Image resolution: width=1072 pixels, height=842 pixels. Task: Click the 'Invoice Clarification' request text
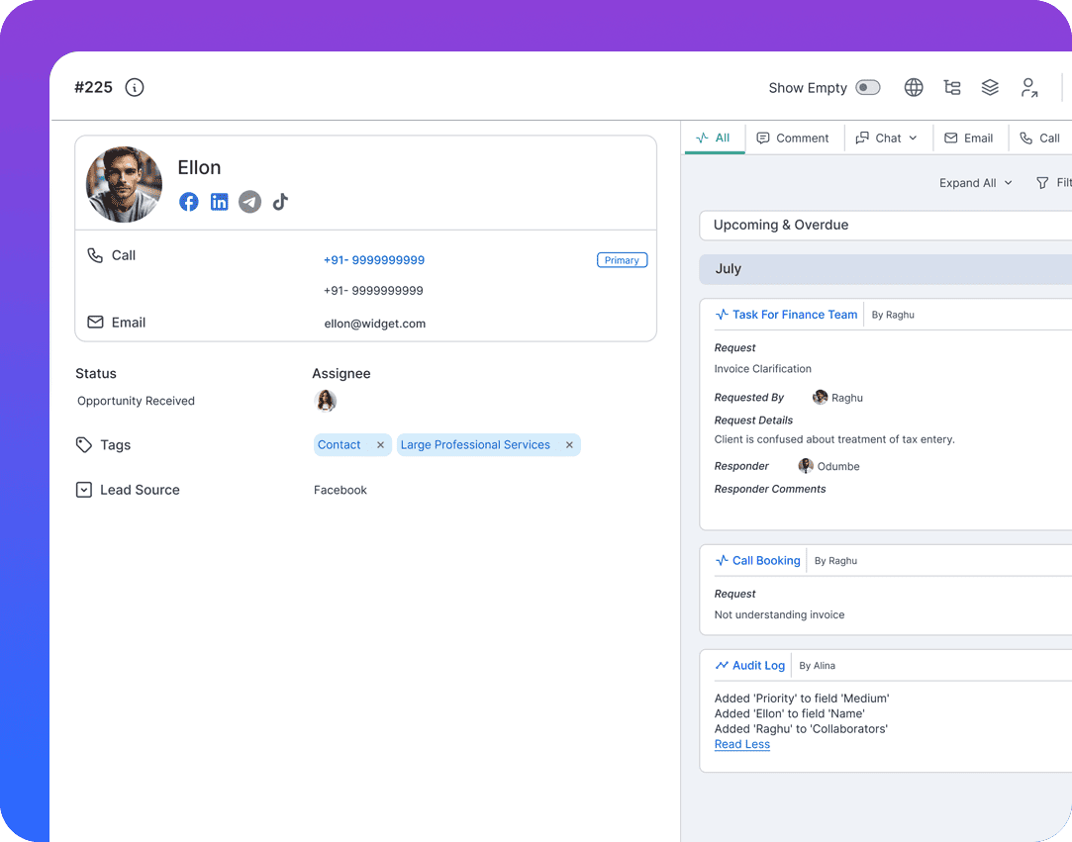tap(762, 369)
